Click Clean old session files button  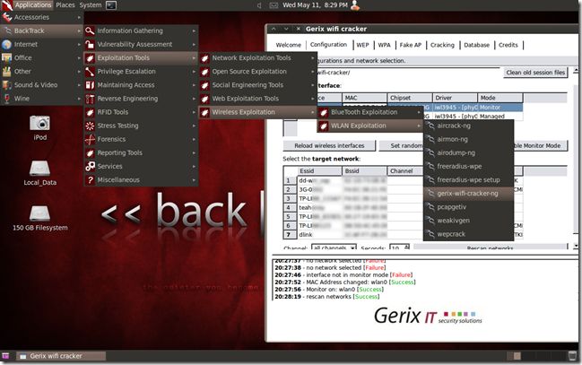(x=535, y=73)
